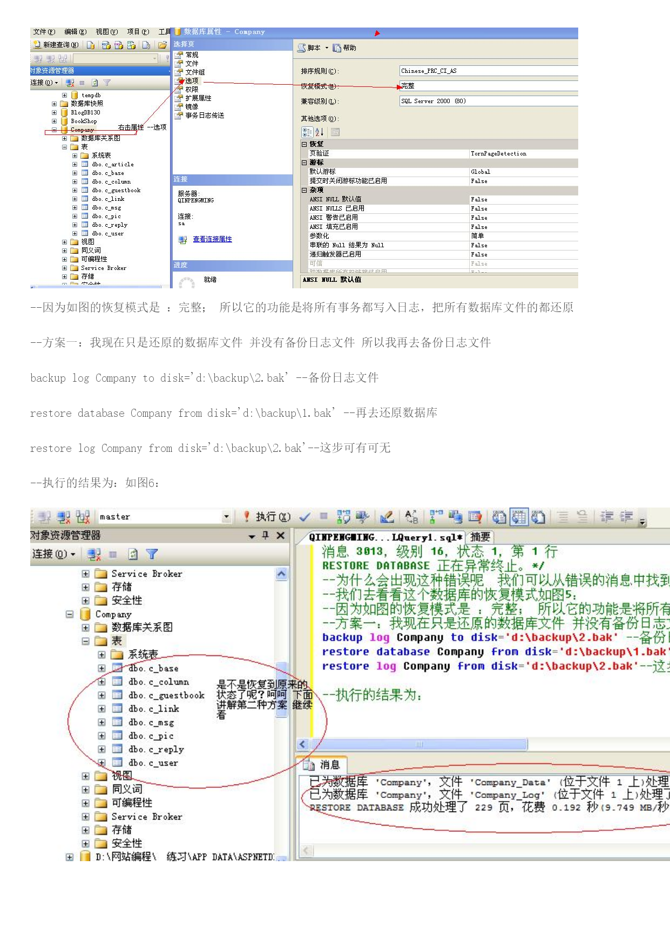Open the 查看连接属性 link
The width and height of the screenshot is (670, 947).
pyautogui.click(x=212, y=239)
